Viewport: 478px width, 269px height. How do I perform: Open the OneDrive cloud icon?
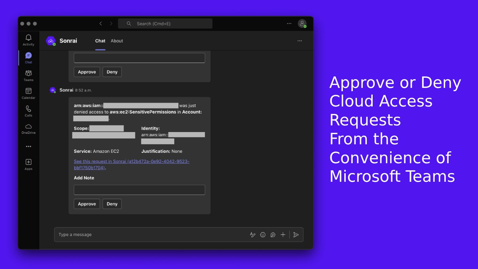pyautogui.click(x=28, y=126)
